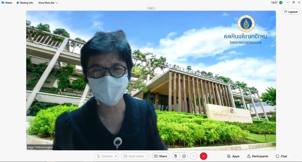Open the Participants panel

258,156
